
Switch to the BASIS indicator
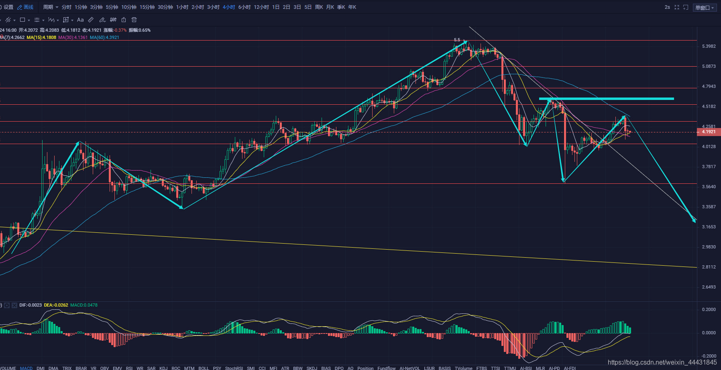click(x=444, y=368)
